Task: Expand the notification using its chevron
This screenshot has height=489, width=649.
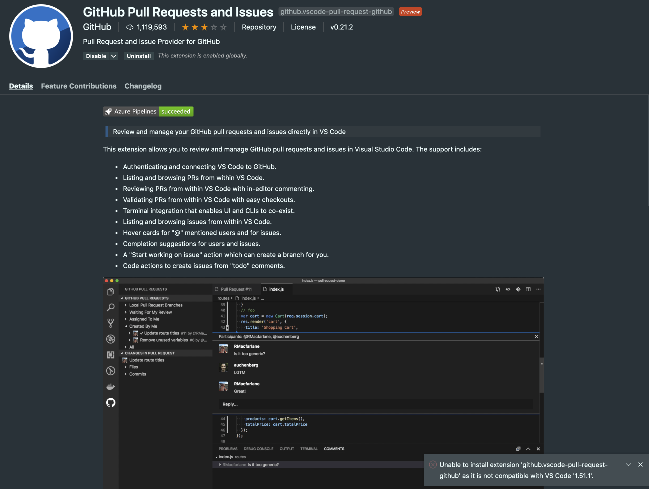Action: coord(628,465)
